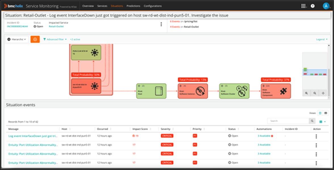Select the Software Instance node icon
The image size is (334, 170).
click(x=200, y=91)
